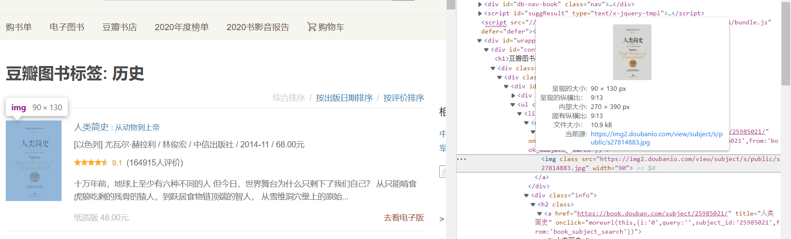Select the img element row in DevTools
Image resolution: width=791 pixels, height=239 pixels.
click(x=618, y=163)
